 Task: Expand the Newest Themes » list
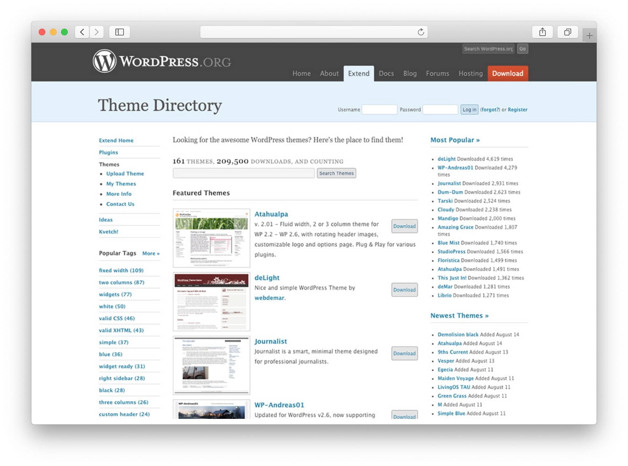(459, 315)
